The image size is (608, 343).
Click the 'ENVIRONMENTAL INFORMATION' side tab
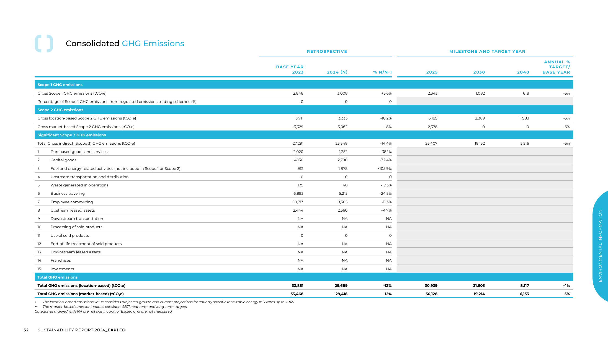click(600, 246)
